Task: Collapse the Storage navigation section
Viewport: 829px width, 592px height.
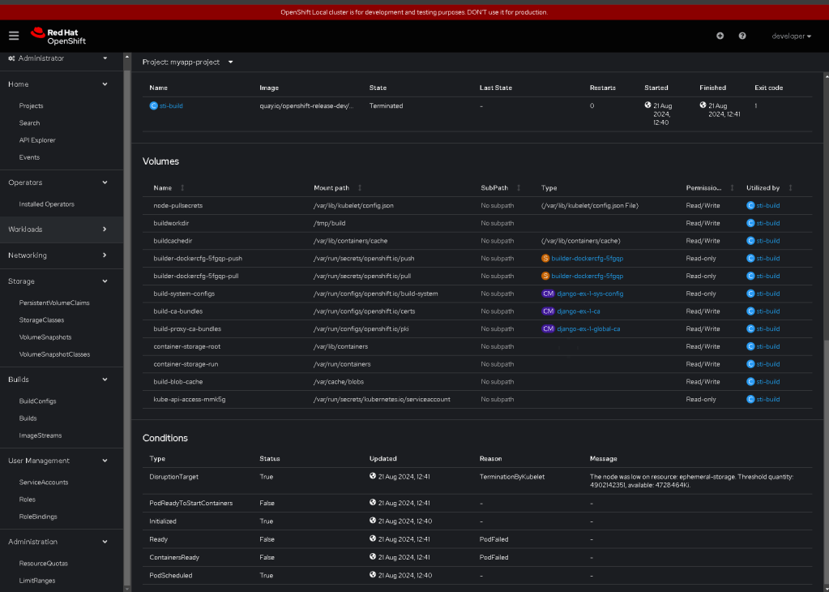Action: 58,281
